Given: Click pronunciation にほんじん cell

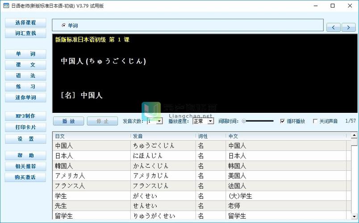Looking at the screenshot, I should pos(163,156).
